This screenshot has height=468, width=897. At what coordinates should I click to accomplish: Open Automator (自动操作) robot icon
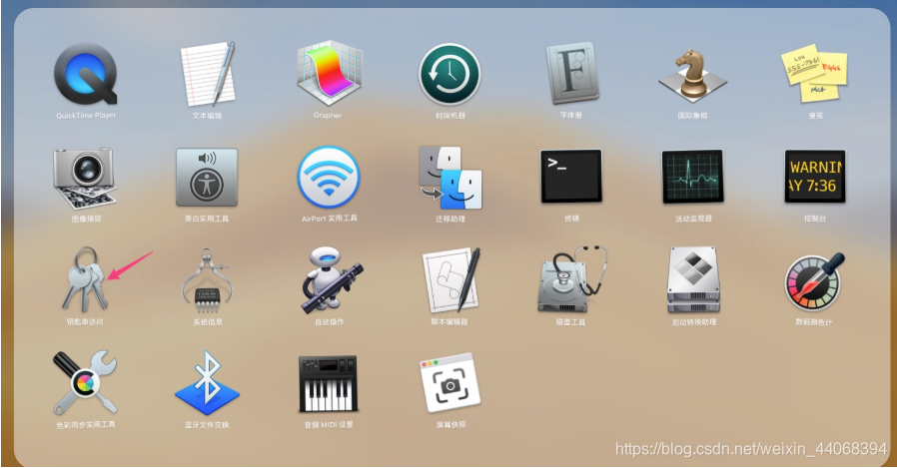point(332,280)
